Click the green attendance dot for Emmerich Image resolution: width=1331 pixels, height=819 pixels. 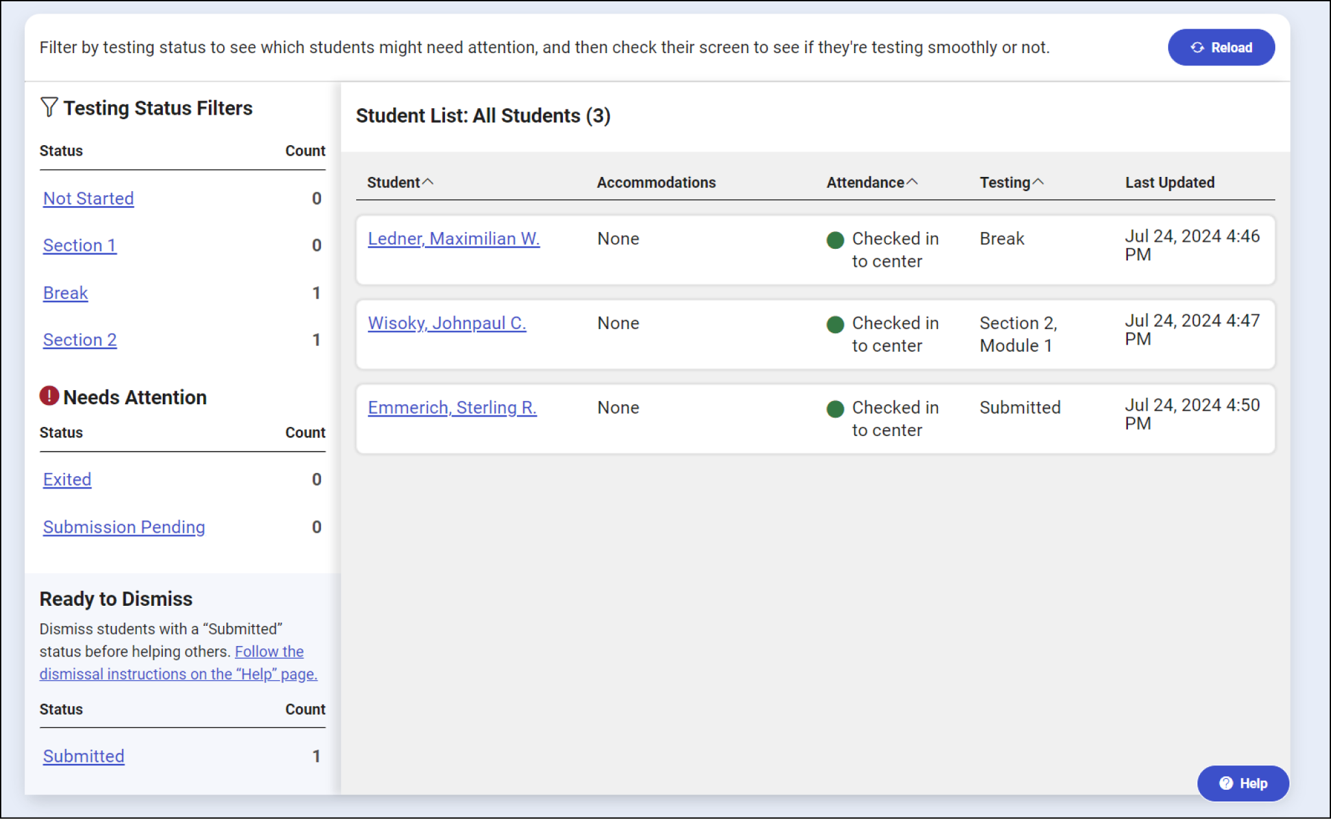[835, 409]
